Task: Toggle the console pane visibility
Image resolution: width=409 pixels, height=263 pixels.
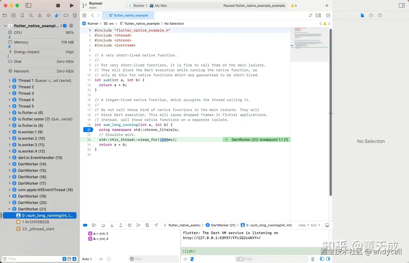Action: pyautogui.click(x=328, y=259)
